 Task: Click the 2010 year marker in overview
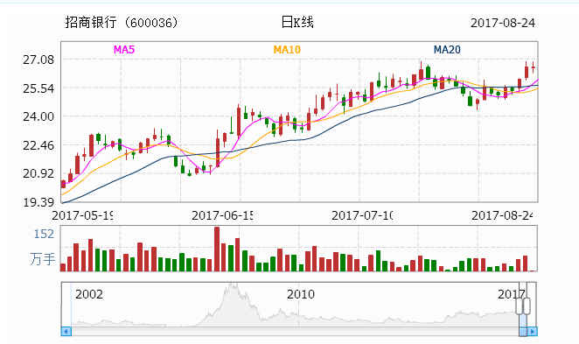301,294
